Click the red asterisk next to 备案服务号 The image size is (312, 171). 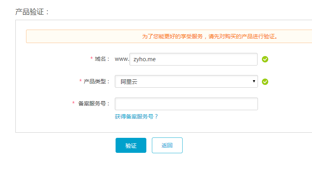pyautogui.click(x=73, y=103)
